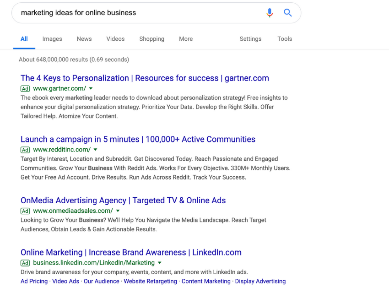Expand the dropdown arrow beside www.gartner.com/

(x=91, y=88)
